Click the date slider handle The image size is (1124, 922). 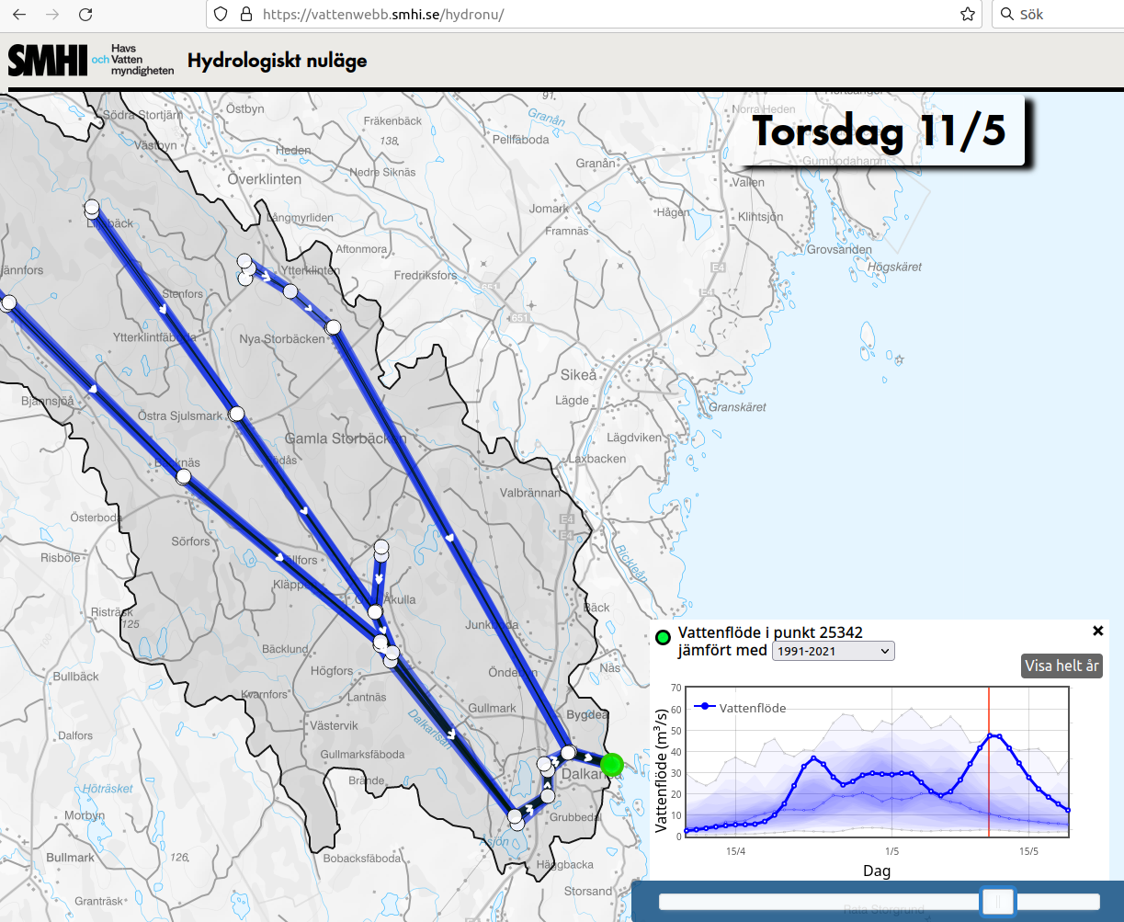pyautogui.click(x=997, y=901)
